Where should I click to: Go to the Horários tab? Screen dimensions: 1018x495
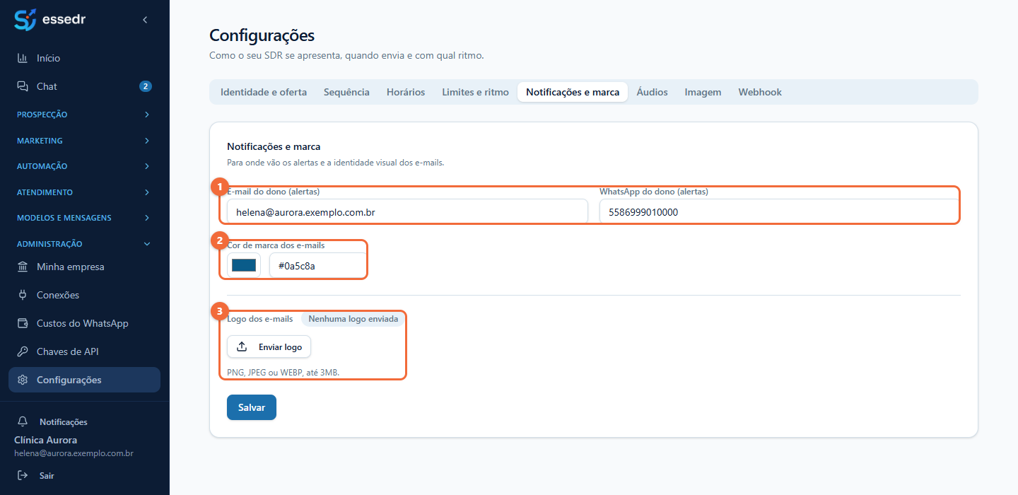click(x=406, y=92)
